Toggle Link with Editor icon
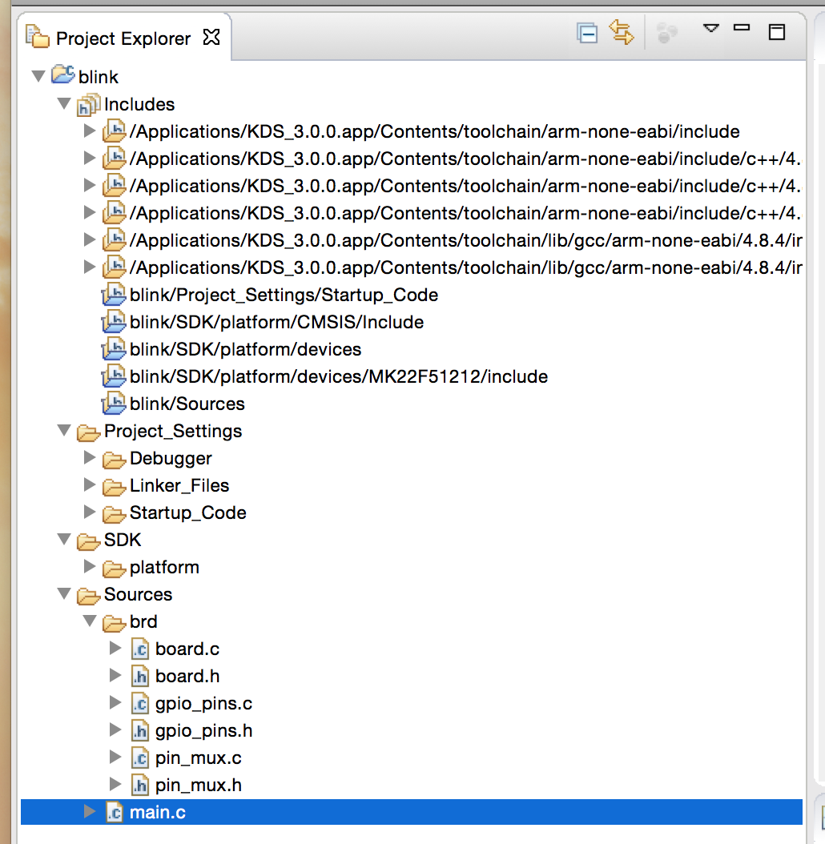Image resolution: width=825 pixels, height=844 pixels. tap(621, 33)
